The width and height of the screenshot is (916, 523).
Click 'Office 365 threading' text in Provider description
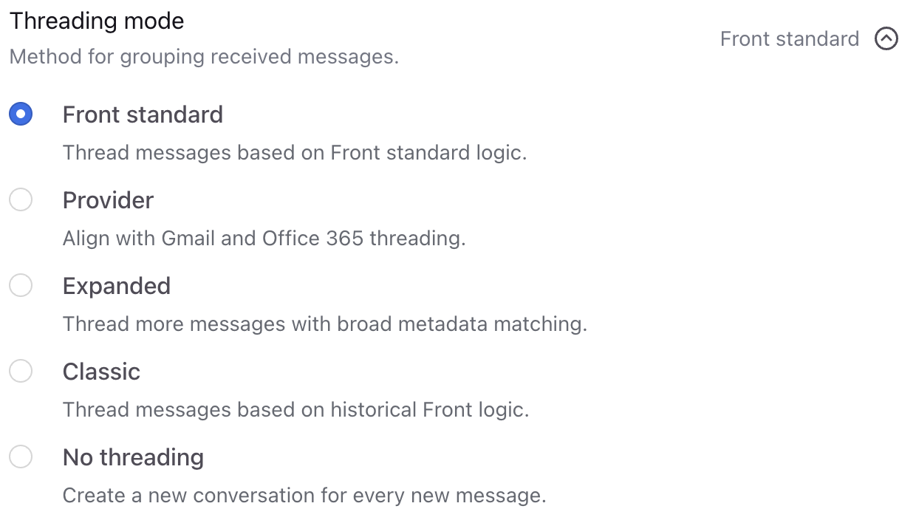tap(363, 239)
